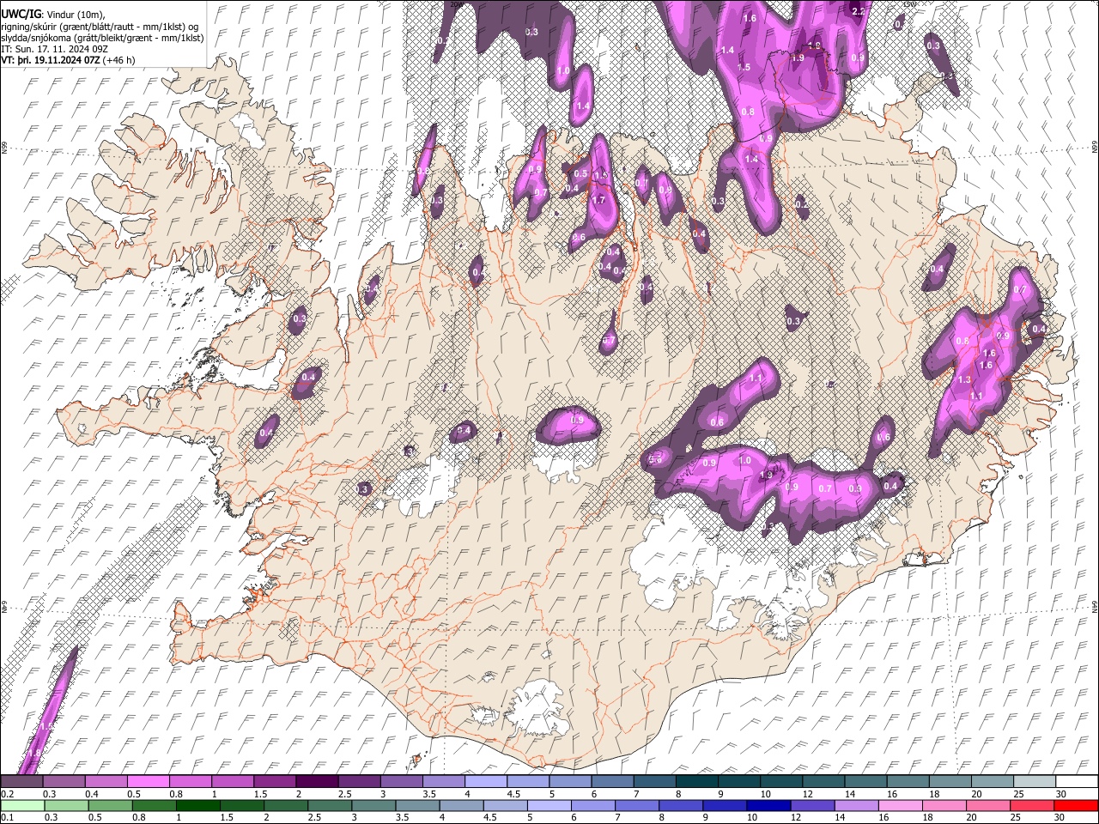Screen dimensions: 1099x824
Task: Select light pink rain swatch between 16 and 18
Action: (x=902, y=805)
